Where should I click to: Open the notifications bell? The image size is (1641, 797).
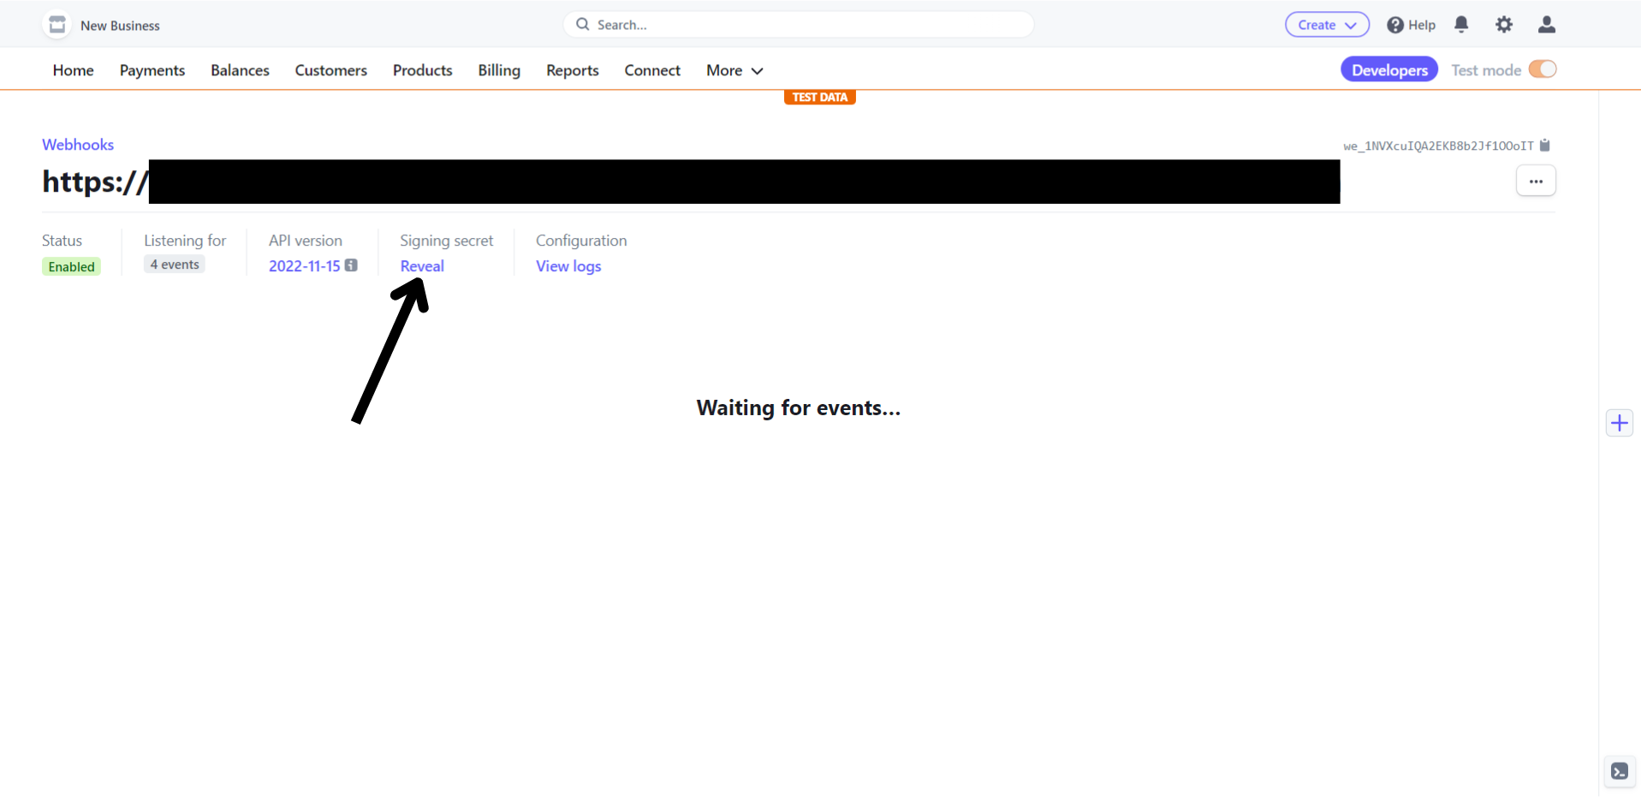(1461, 25)
